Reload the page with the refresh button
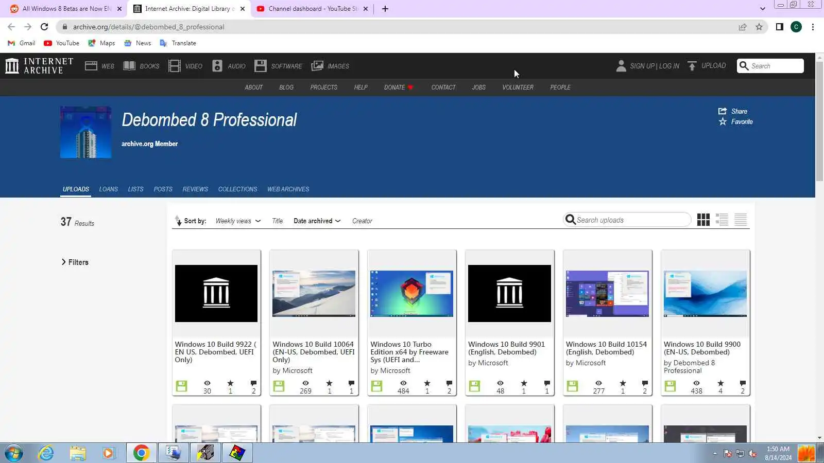 point(44,27)
